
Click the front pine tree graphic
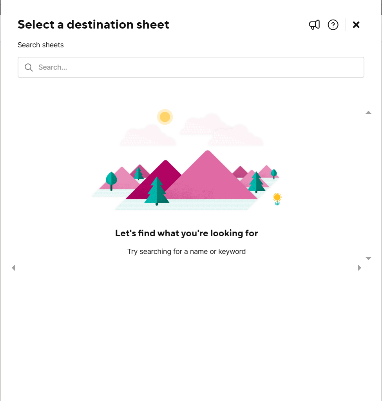(x=157, y=191)
